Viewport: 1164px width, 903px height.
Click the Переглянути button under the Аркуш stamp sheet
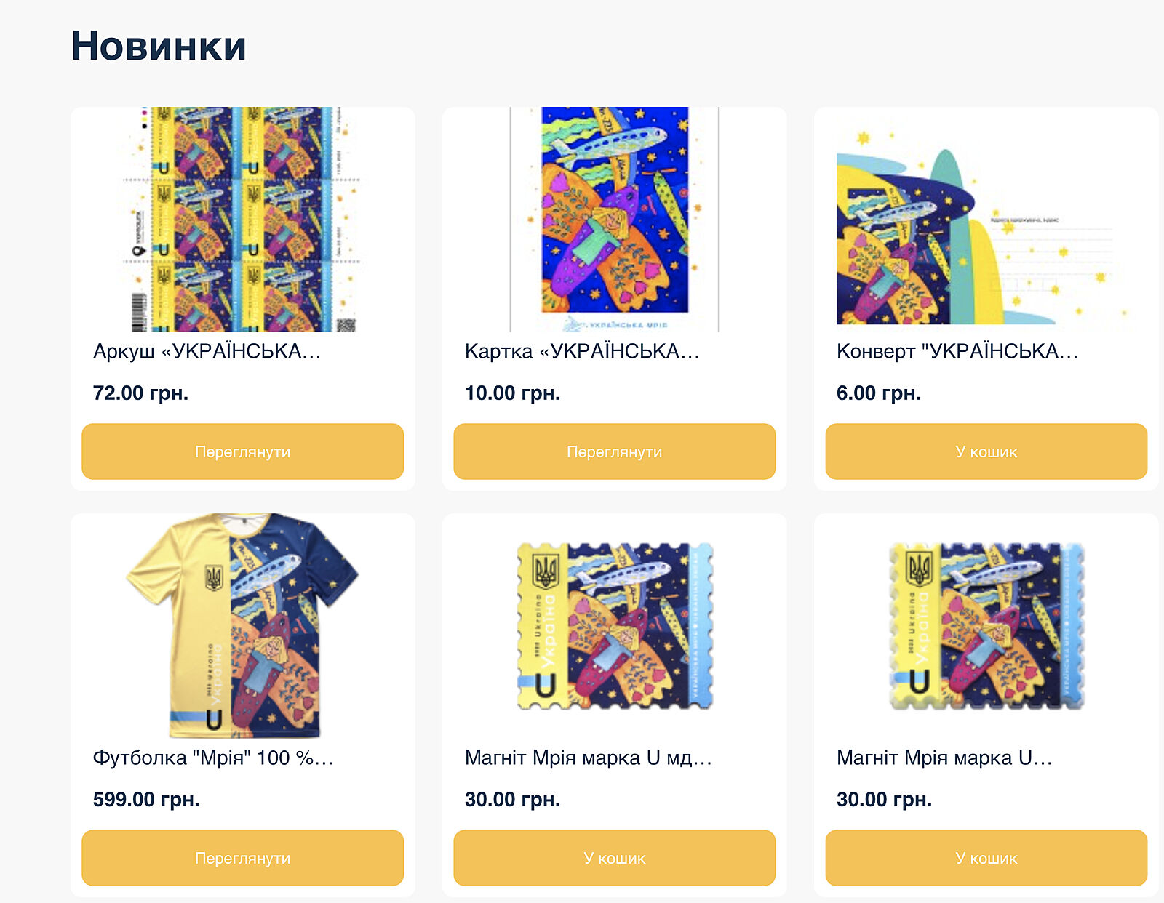click(242, 451)
